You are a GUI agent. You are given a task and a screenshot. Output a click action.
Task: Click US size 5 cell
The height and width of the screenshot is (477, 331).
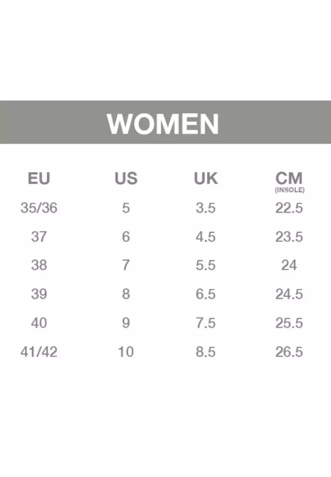click(x=126, y=208)
